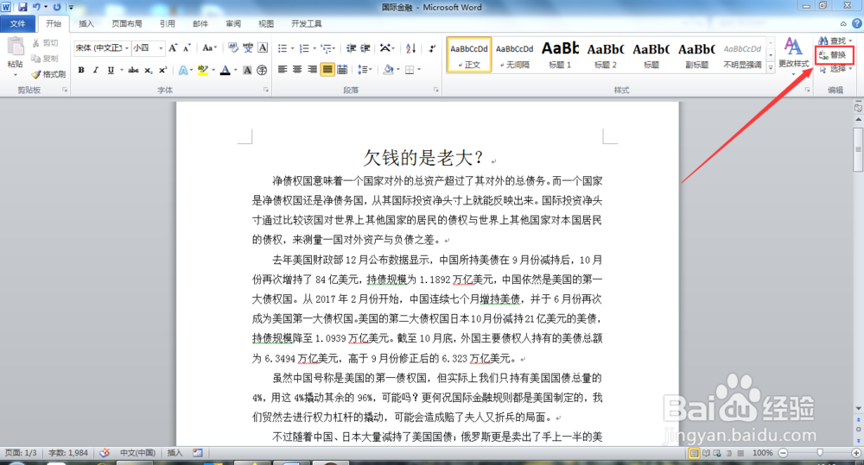Image resolution: width=864 pixels, height=465 pixels.
Task: Click the 字数: 1,984 word count
Action: [x=68, y=453]
